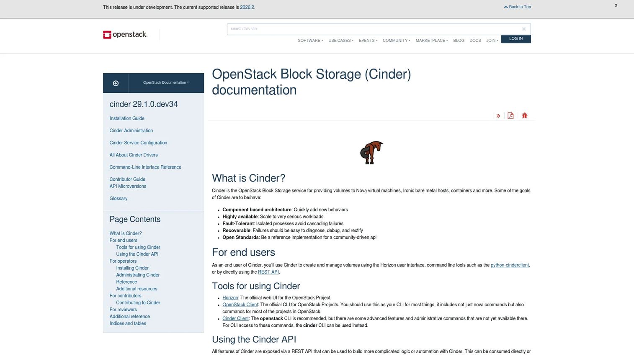
Task: Open the Horizon link
Action: pyautogui.click(x=230, y=298)
